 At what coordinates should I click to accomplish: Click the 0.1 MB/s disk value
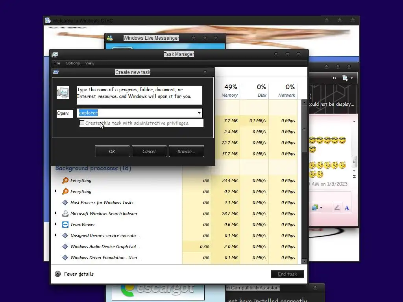pyautogui.click(x=258, y=121)
